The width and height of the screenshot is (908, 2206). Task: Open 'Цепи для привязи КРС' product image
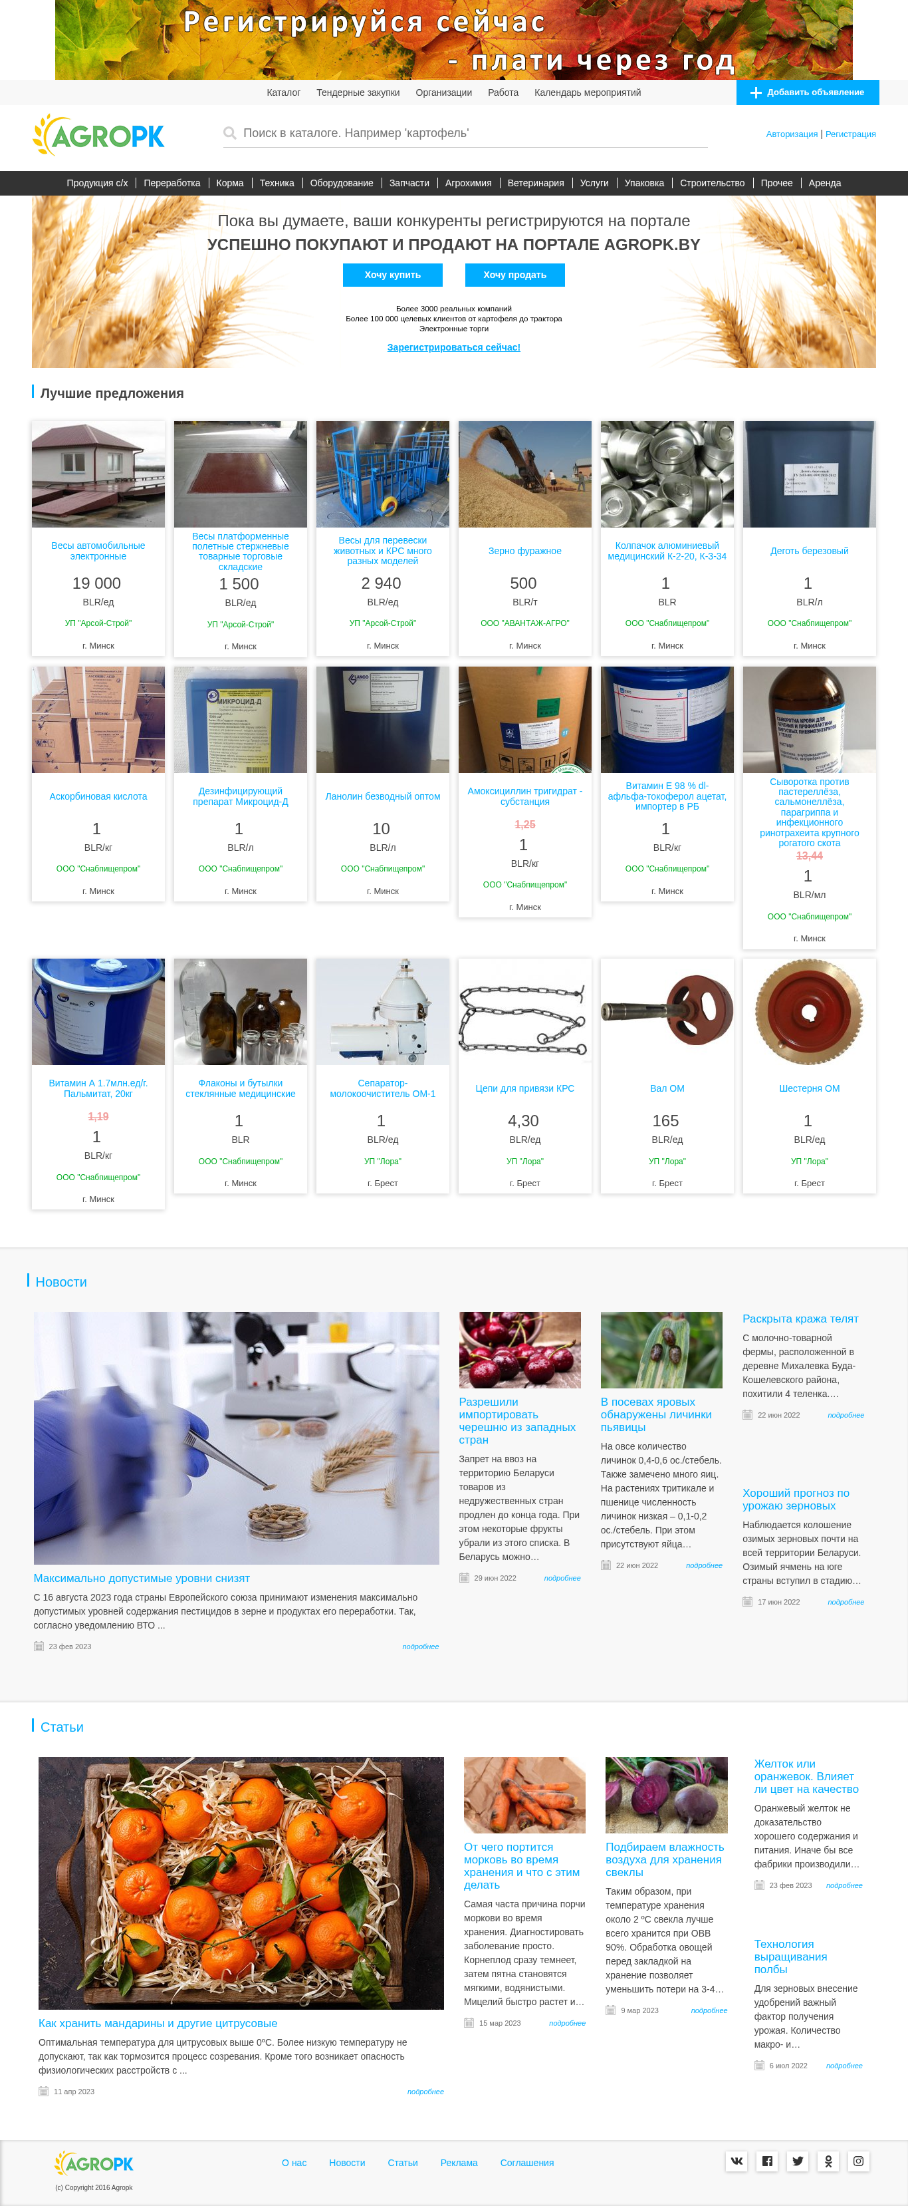tap(524, 1013)
